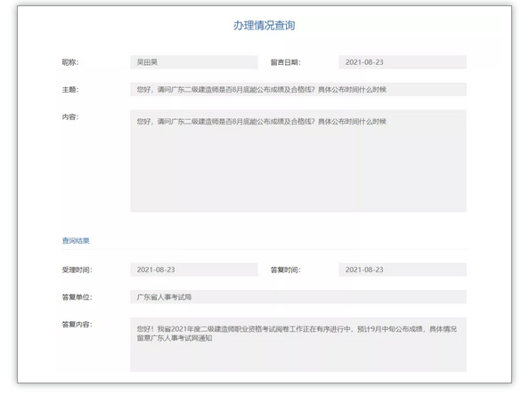The height and width of the screenshot is (395, 529).
Task: Select the 受理时间 date field
Action: 194,270
